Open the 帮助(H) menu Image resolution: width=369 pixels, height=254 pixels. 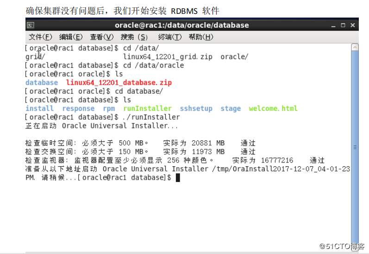(201, 37)
